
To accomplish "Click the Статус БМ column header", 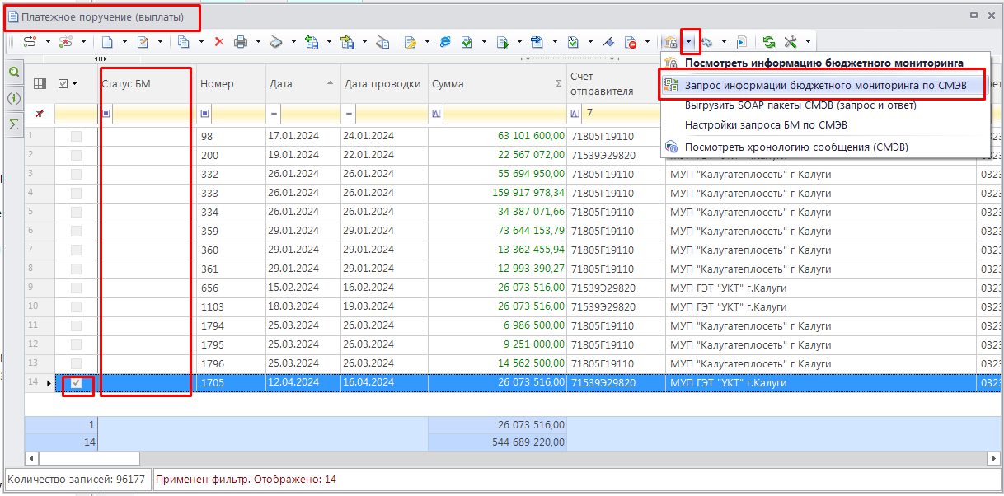I will click(x=147, y=84).
